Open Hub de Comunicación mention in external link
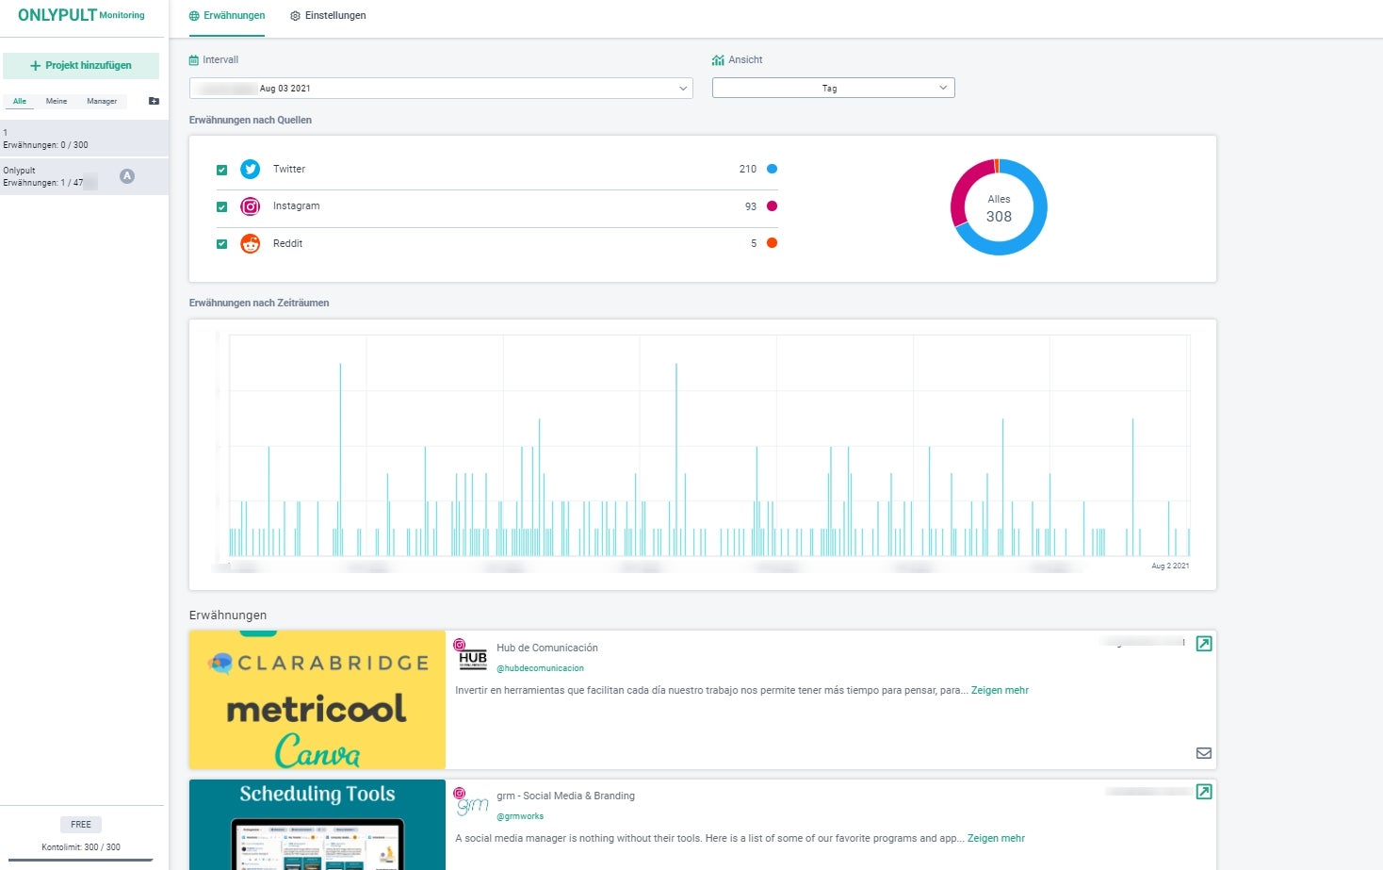Screen dimensions: 1383x870 pyautogui.click(x=1204, y=644)
